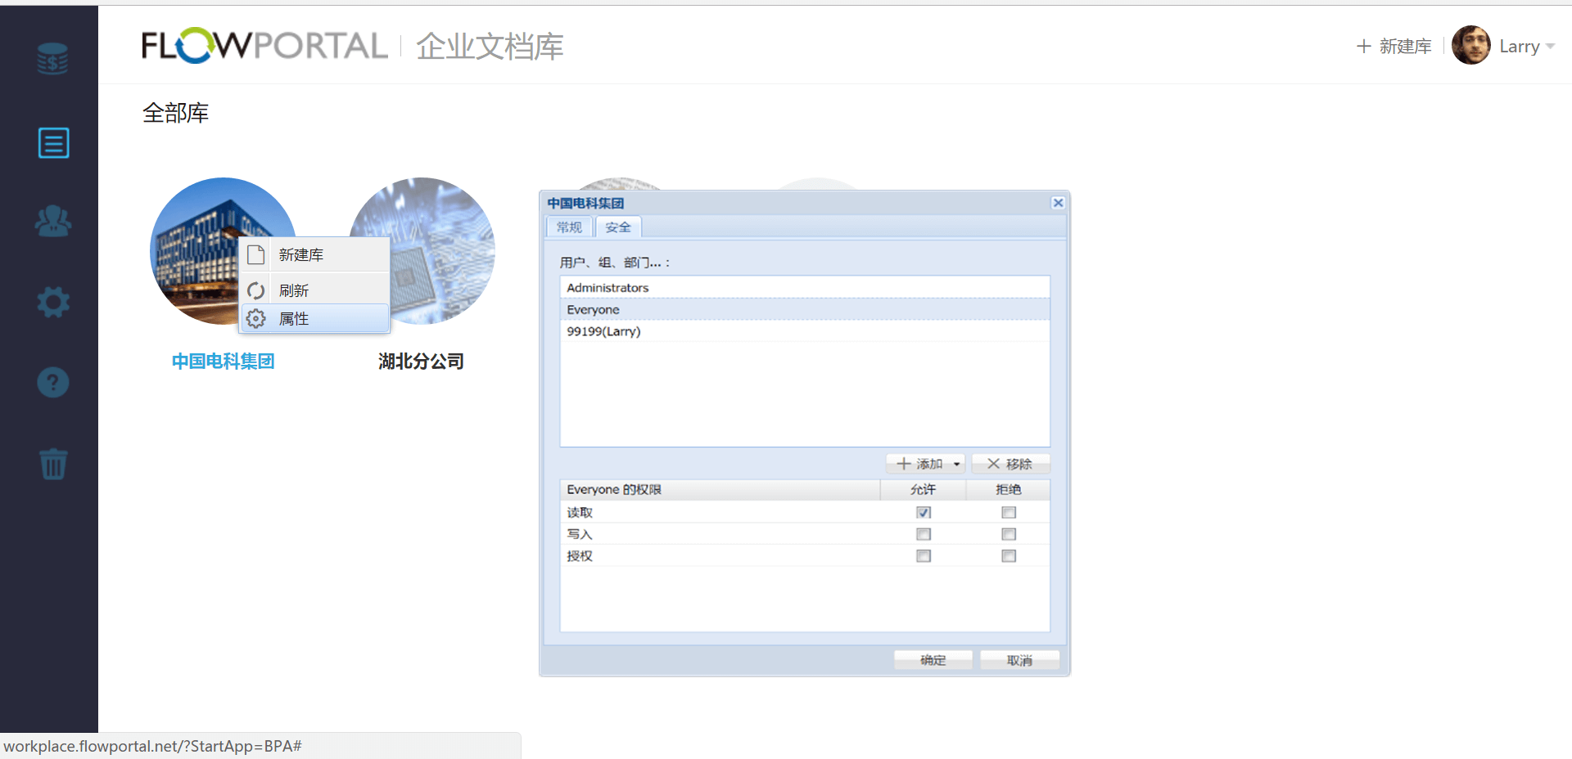Open the users group sidebar icon
The height and width of the screenshot is (759, 1572).
[53, 221]
